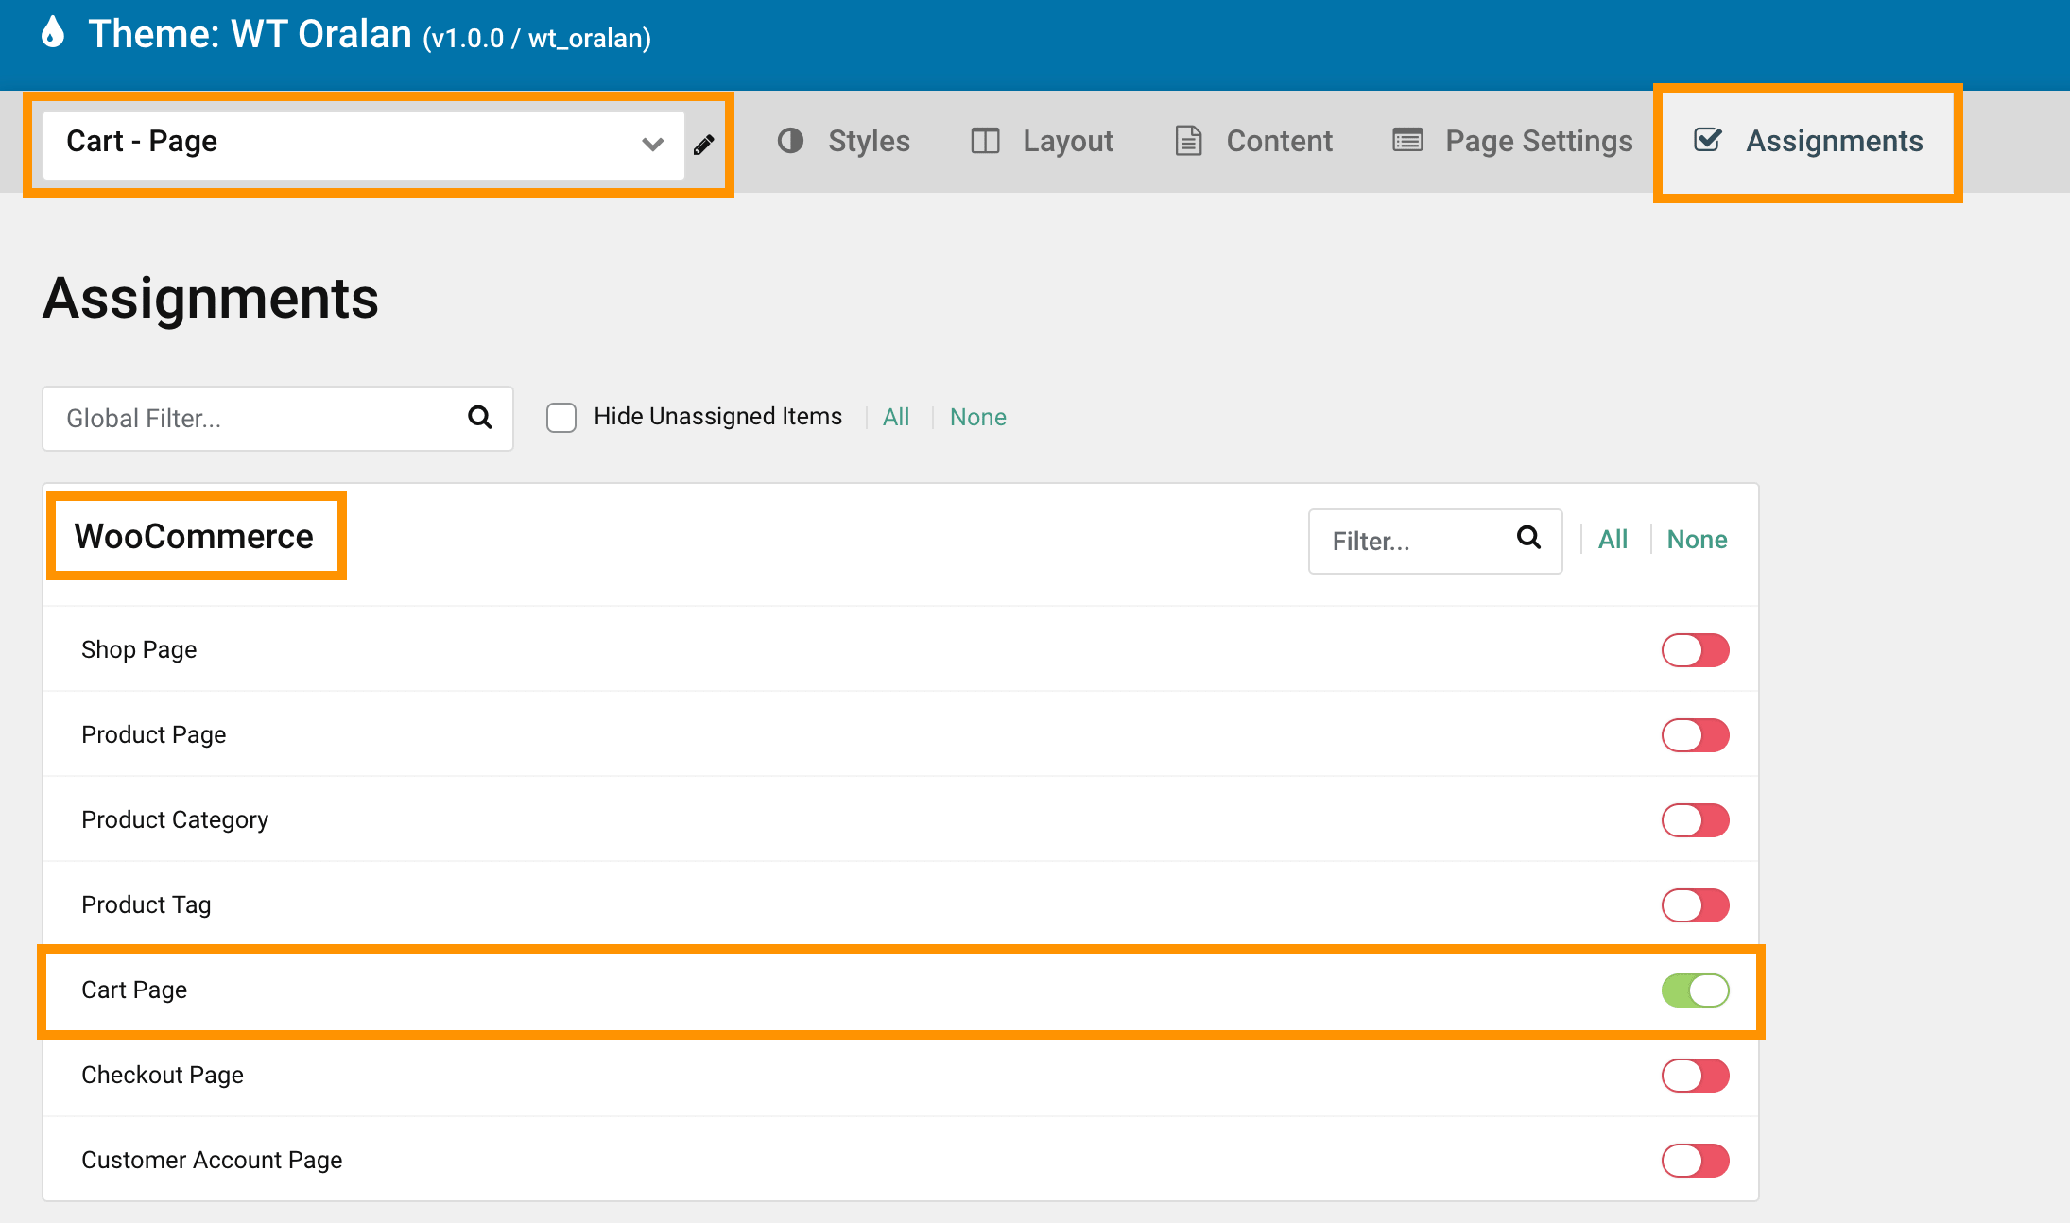Enable the Product Page assignment toggle
The image size is (2070, 1223).
pyautogui.click(x=1696, y=735)
